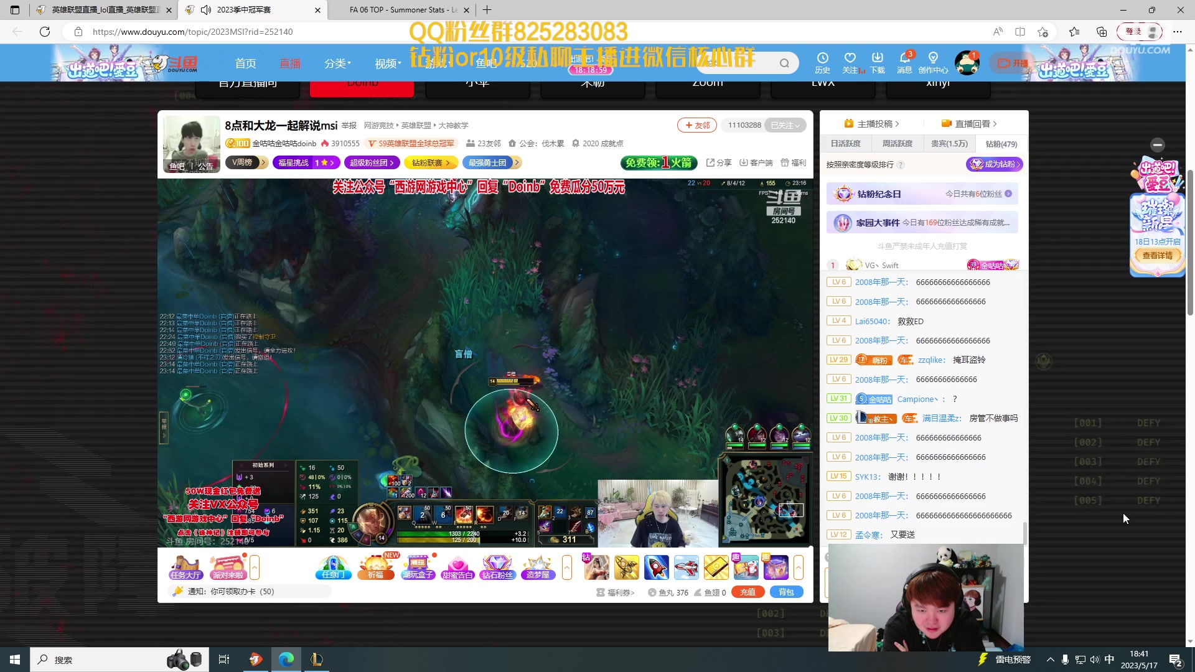Screen dimensions: 1195x672
Task: Switch to the FA 06 TOP Summoner Stats tab
Action: (403, 10)
